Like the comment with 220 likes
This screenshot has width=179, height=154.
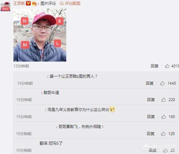(x=164, y=100)
